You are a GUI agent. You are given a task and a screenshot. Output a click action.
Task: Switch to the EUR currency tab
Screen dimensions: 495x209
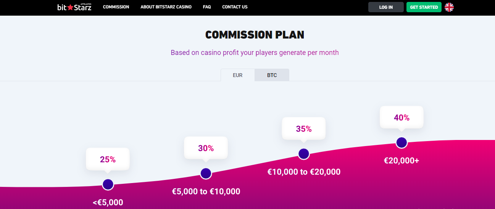coord(238,75)
